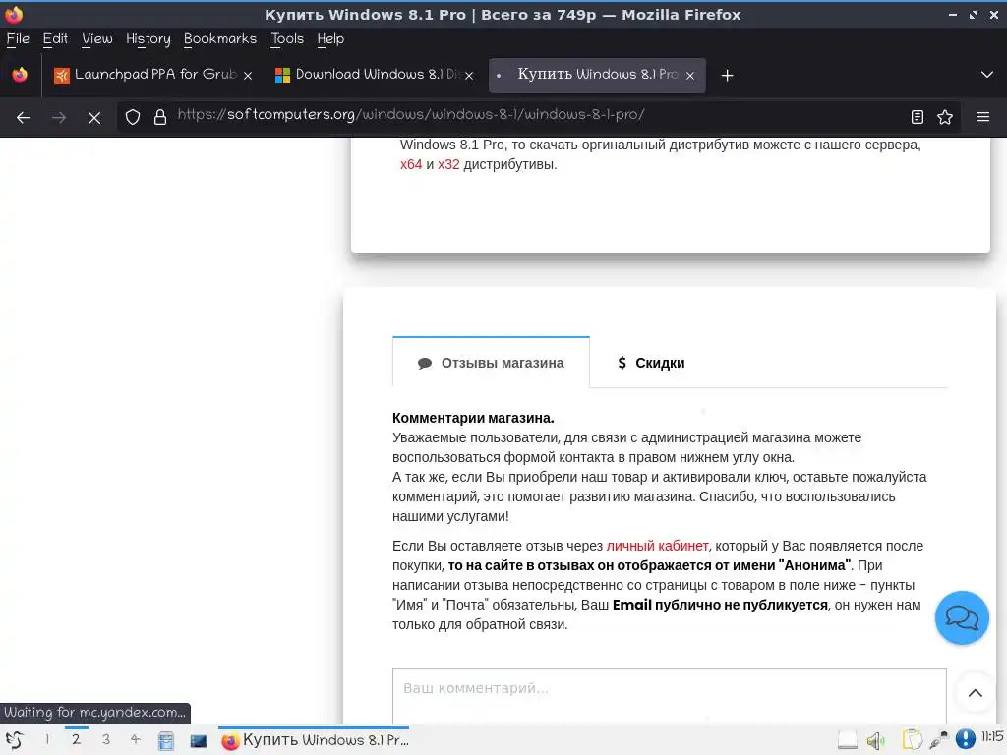
Task: Go back using the back arrow
Action: (24, 118)
